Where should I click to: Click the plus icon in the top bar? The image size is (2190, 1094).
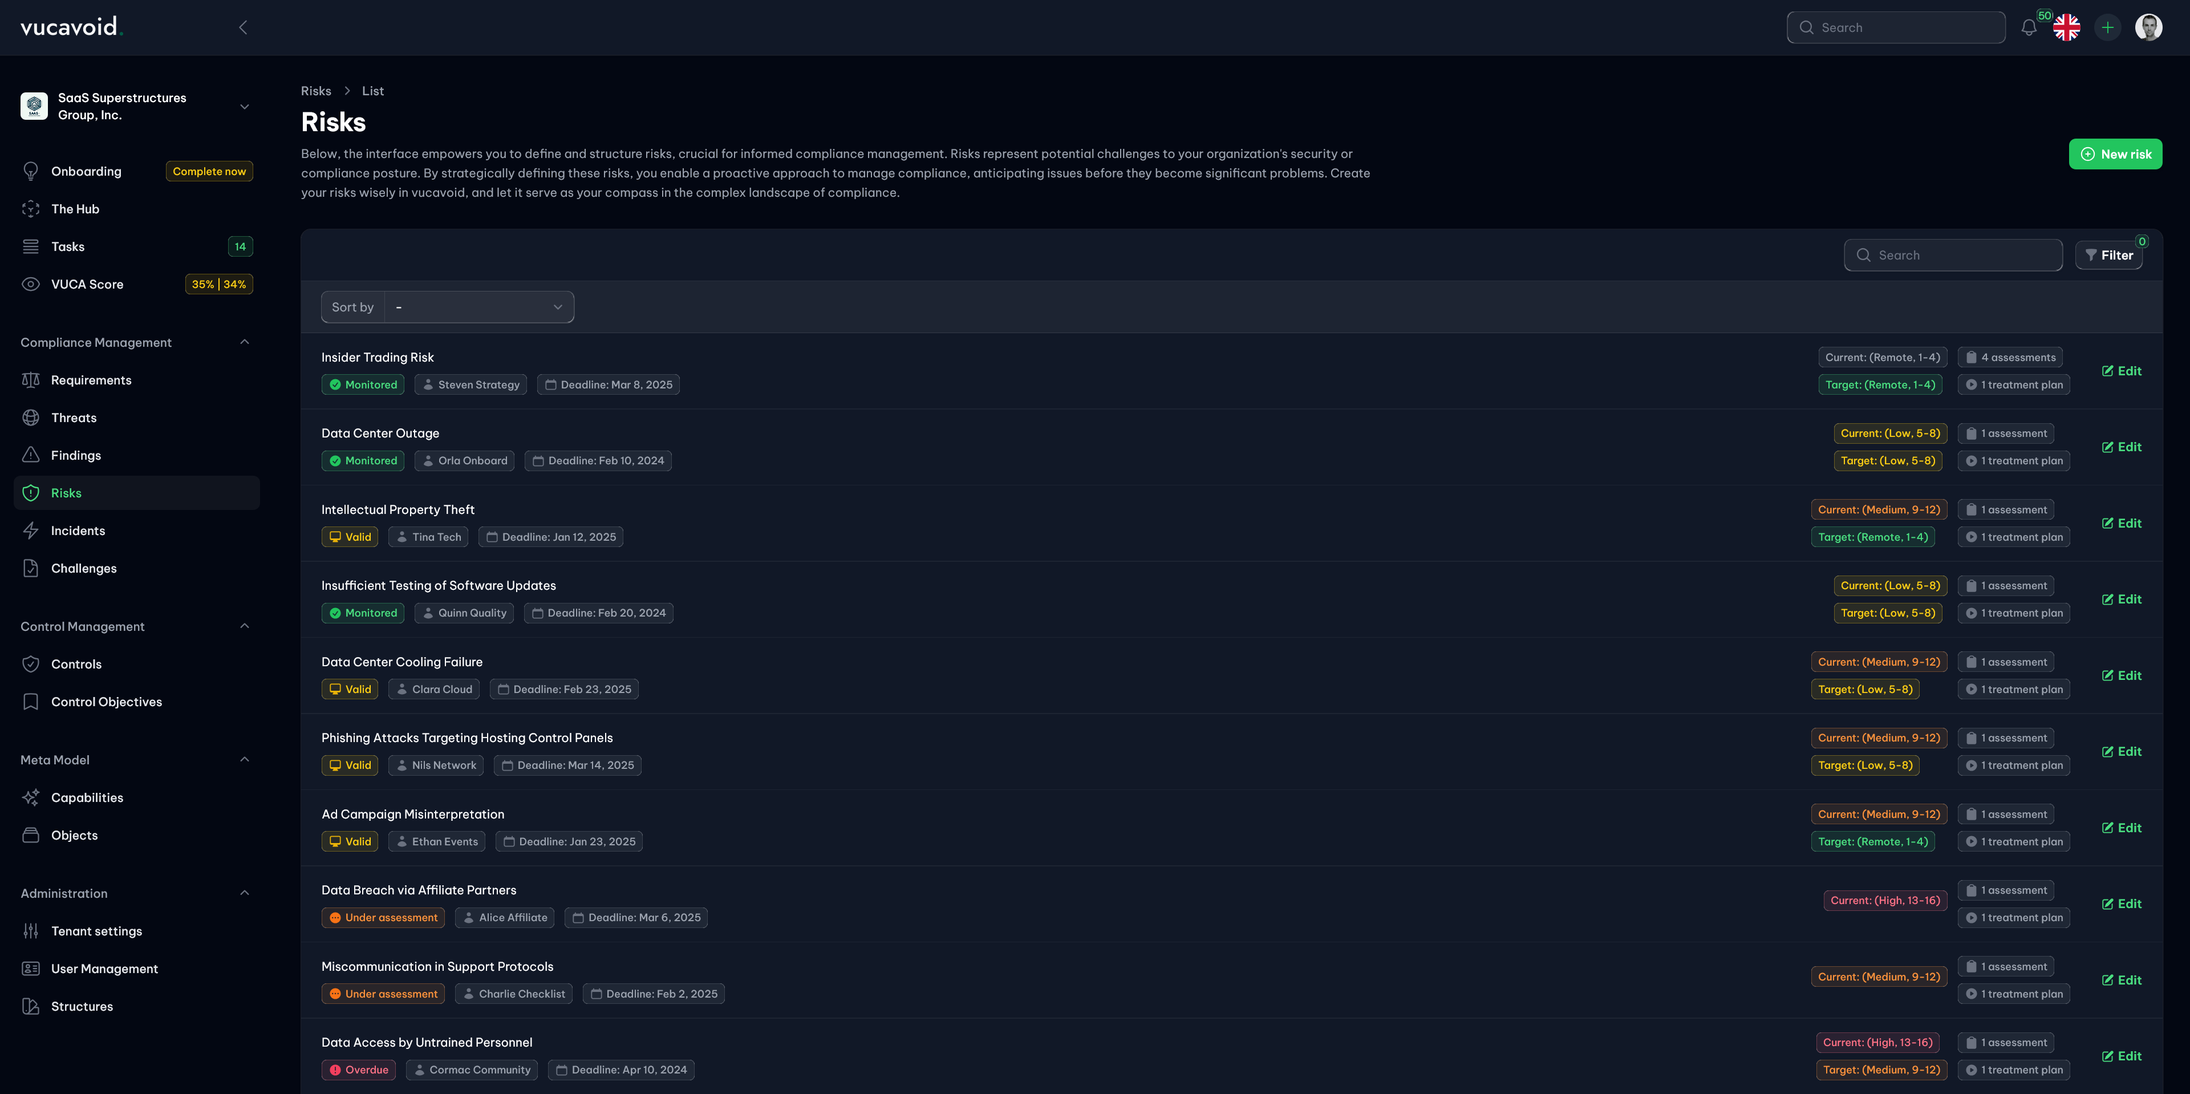point(2107,27)
